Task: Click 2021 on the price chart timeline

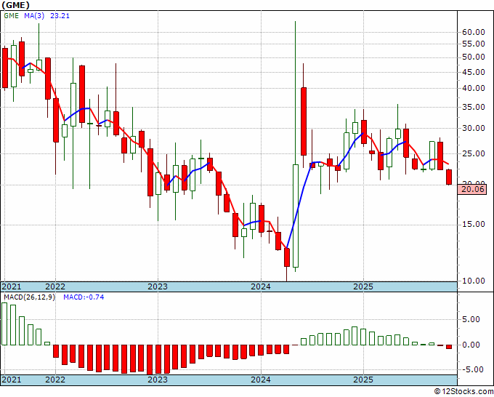Action: 12,286
